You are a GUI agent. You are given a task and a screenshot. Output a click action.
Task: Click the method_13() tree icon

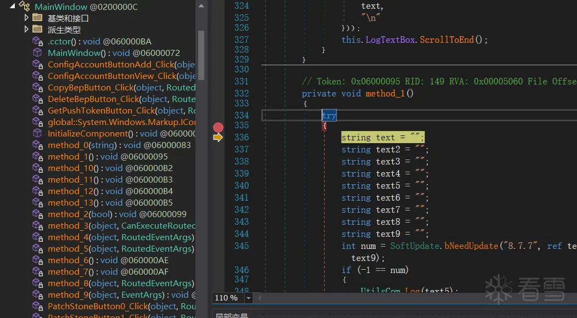point(37,202)
